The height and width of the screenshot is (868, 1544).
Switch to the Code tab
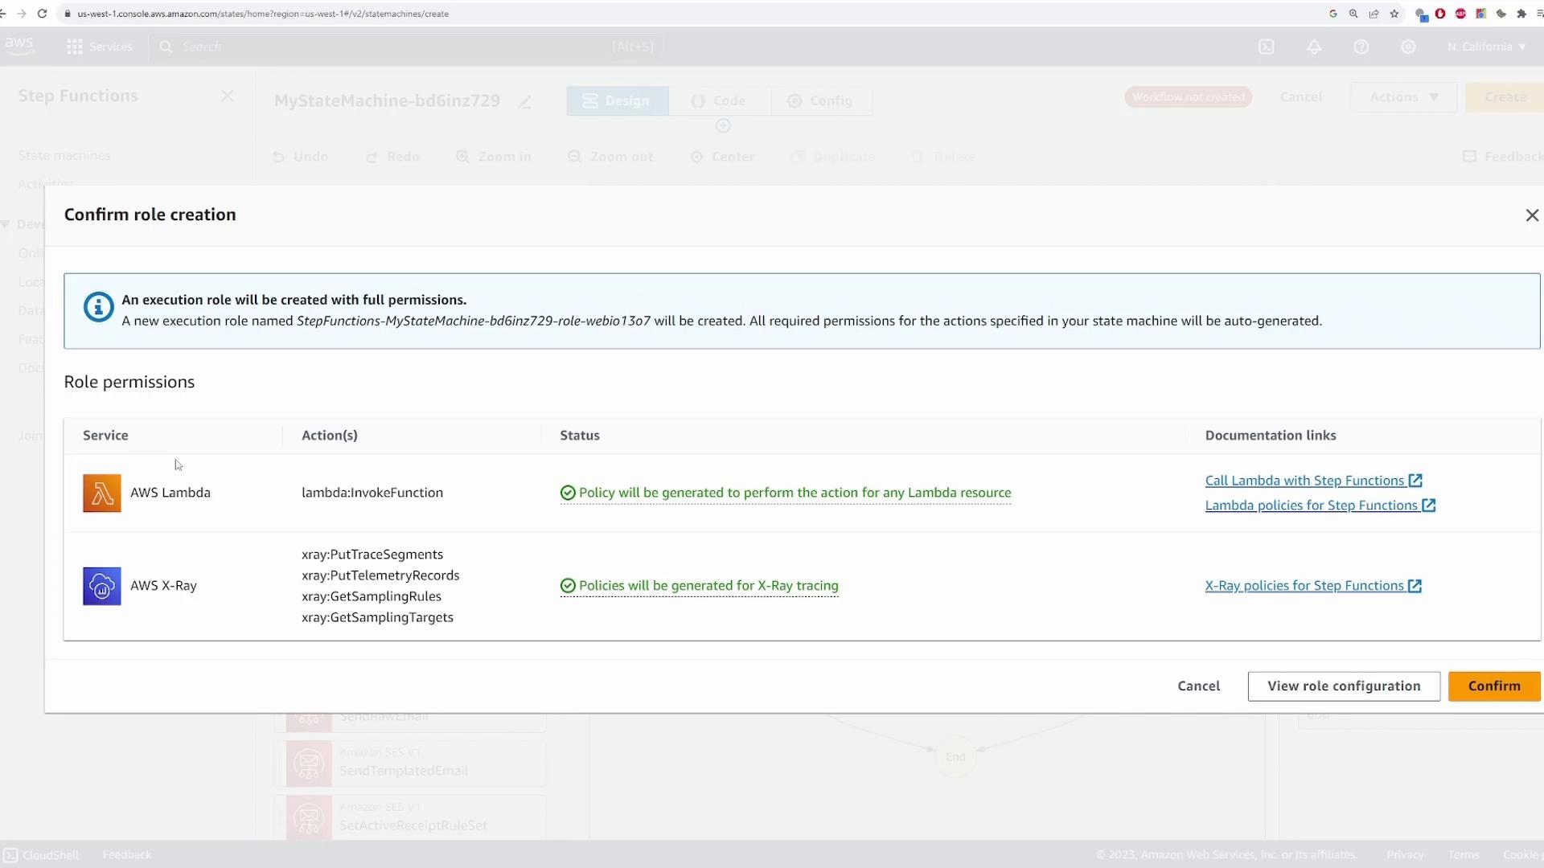pos(719,100)
